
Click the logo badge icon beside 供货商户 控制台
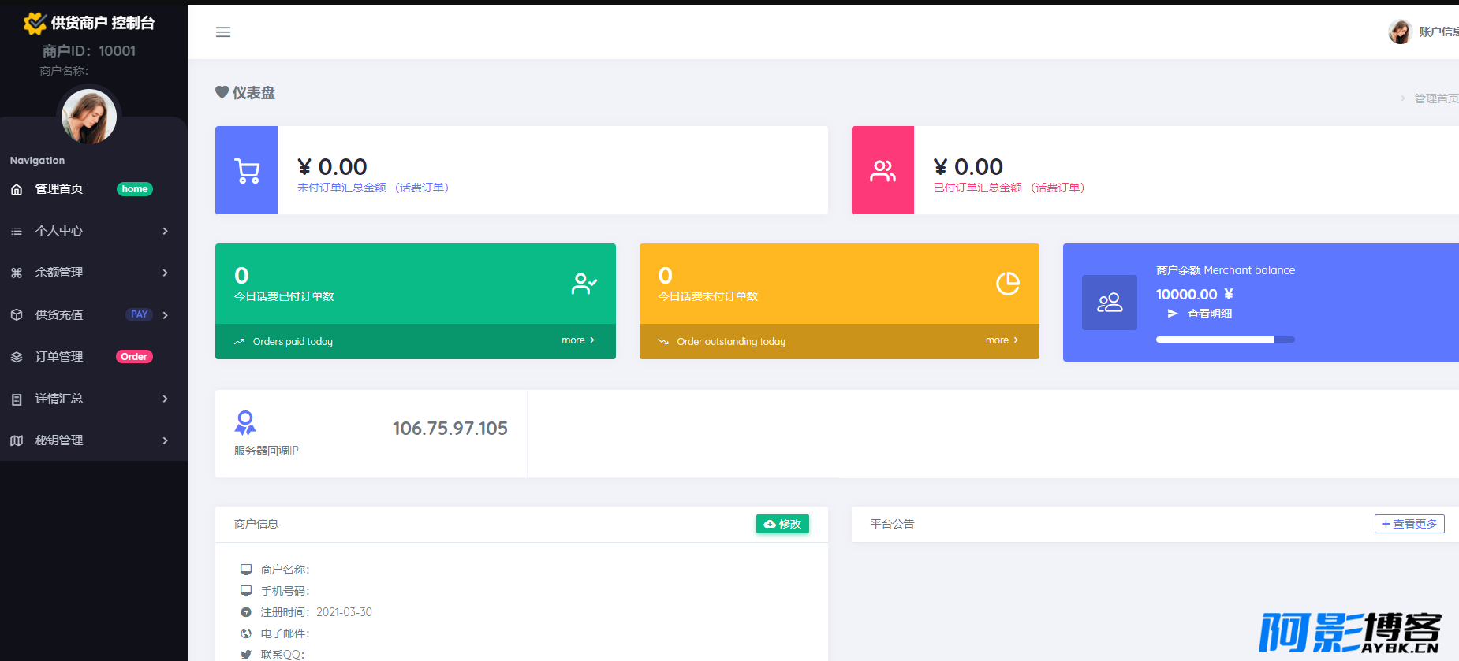coord(35,24)
